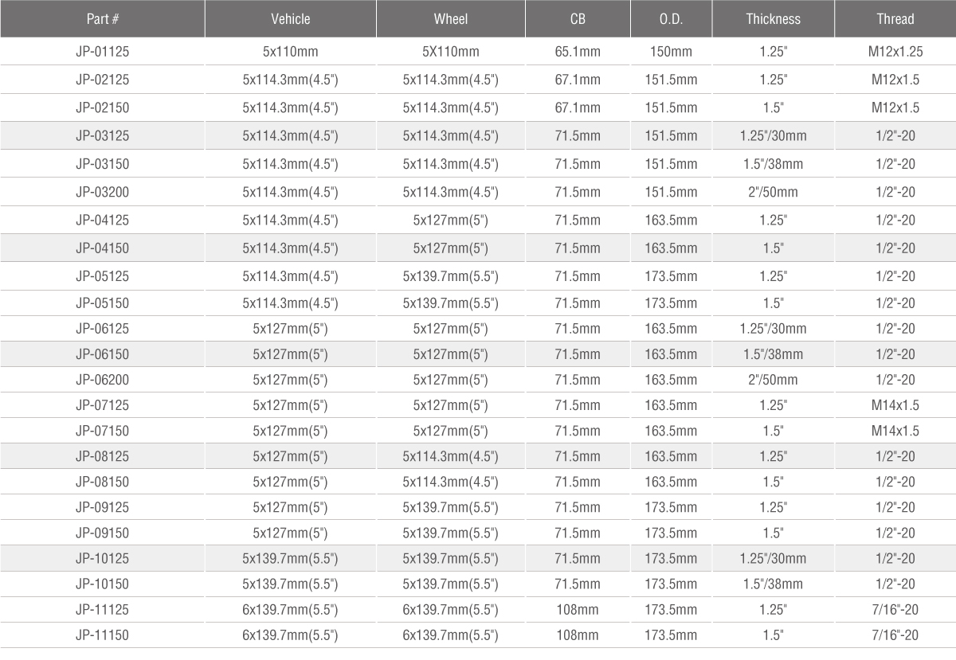956x660 pixels.
Task: Select part number JP-06125
Action: [x=102, y=329]
